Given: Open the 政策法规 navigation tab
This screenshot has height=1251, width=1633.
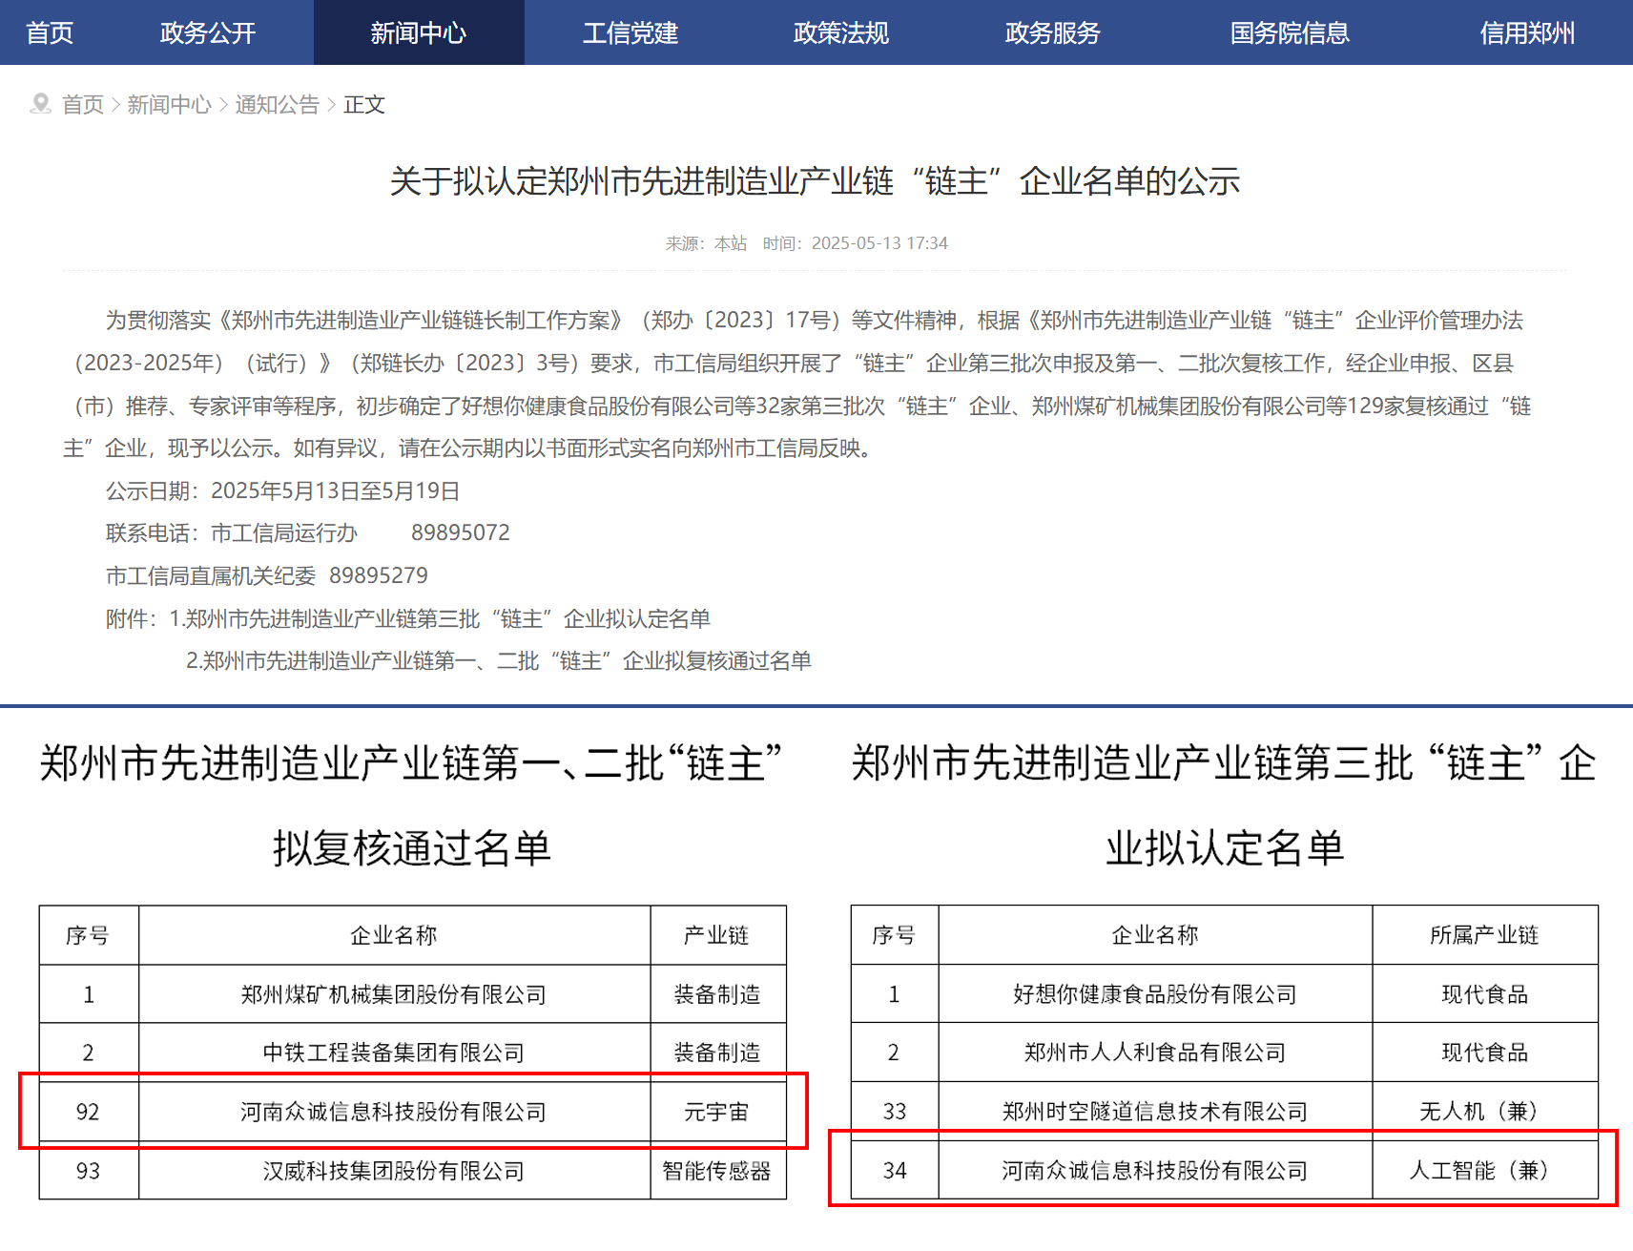Looking at the screenshot, I should pyautogui.click(x=841, y=32).
